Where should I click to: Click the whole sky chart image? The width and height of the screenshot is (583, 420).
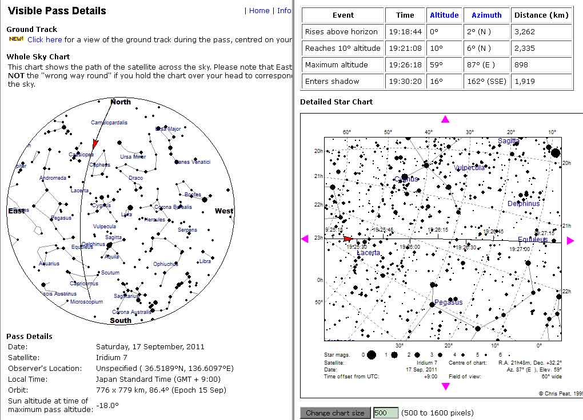(x=121, y=211)
